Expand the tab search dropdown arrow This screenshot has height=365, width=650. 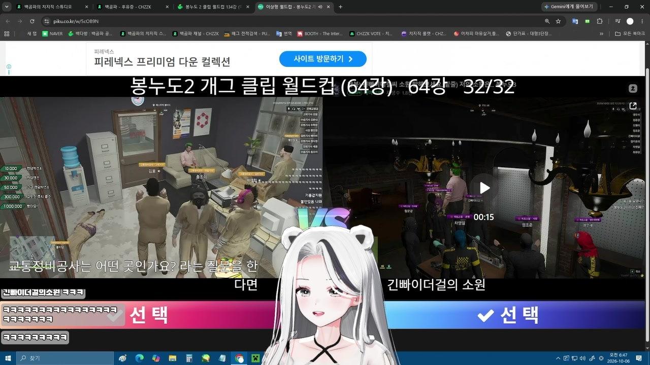point(7,7)
